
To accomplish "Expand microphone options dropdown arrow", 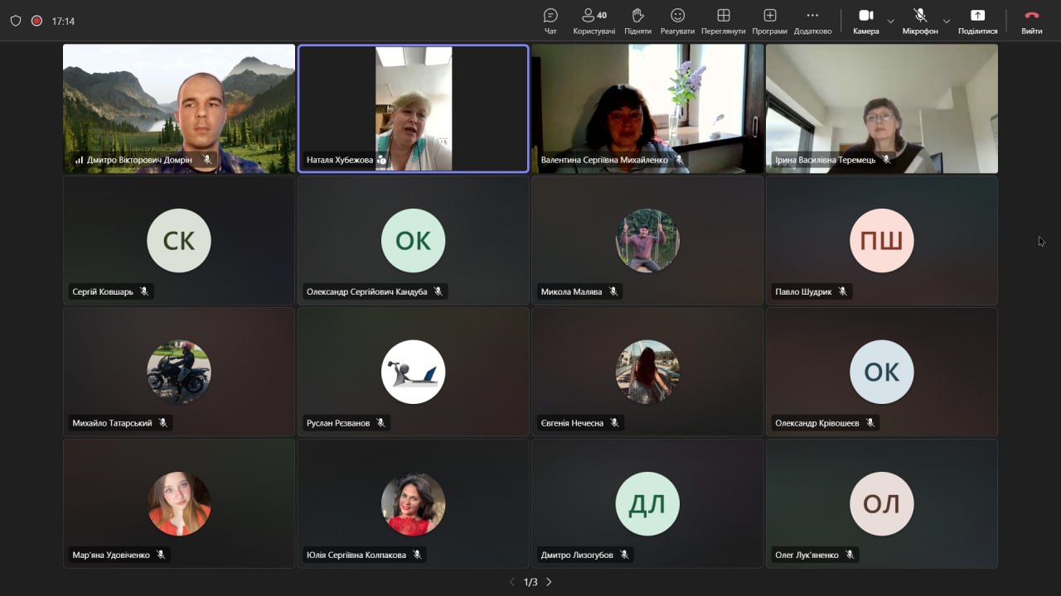I will coord(947,21).
